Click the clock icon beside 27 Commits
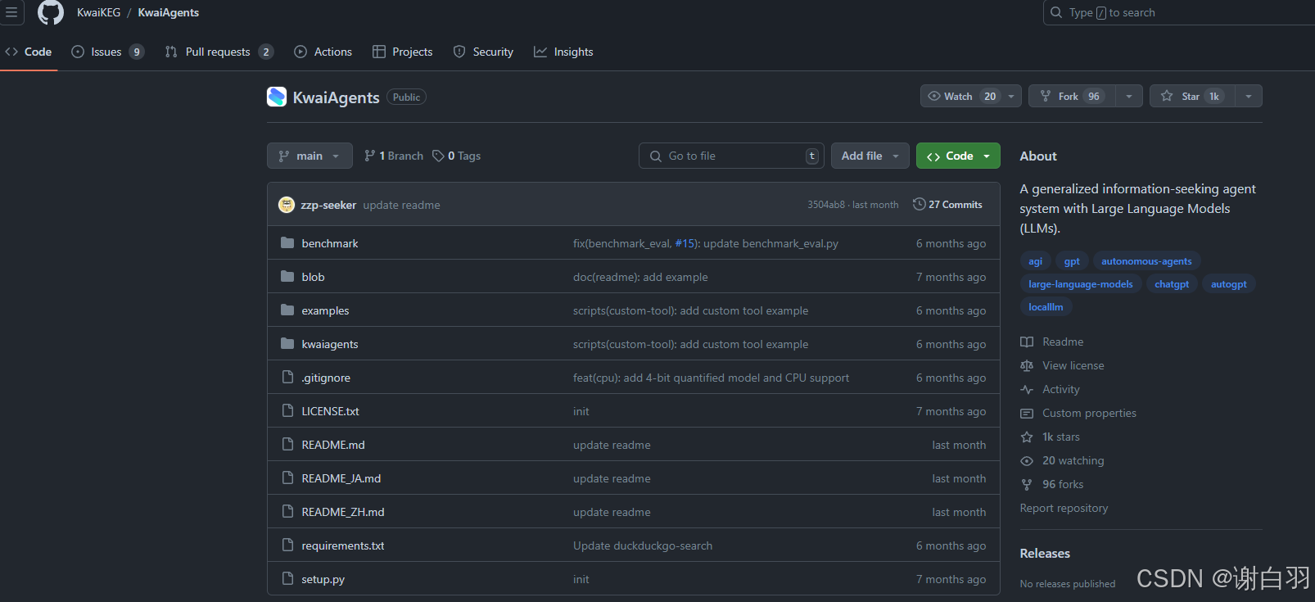The height and width of the screenshot is (602, 1315). [920, 204]
